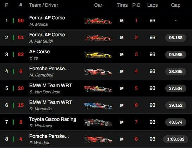Select the yellow AF Corse #83 car image

pos(98,55)
